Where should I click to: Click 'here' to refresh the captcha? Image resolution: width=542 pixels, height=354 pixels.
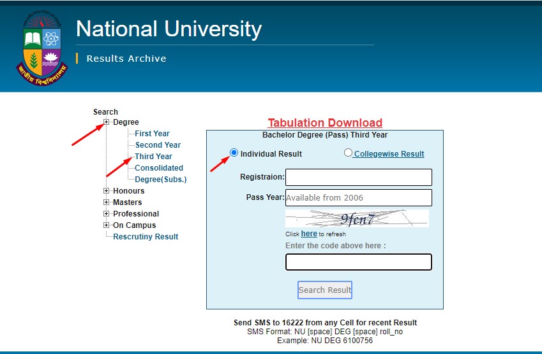[309, 234]
